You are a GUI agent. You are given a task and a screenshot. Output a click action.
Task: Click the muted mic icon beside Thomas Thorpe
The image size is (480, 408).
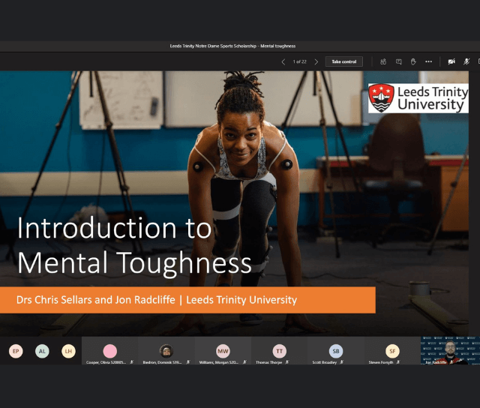click(x=286, y=362)
